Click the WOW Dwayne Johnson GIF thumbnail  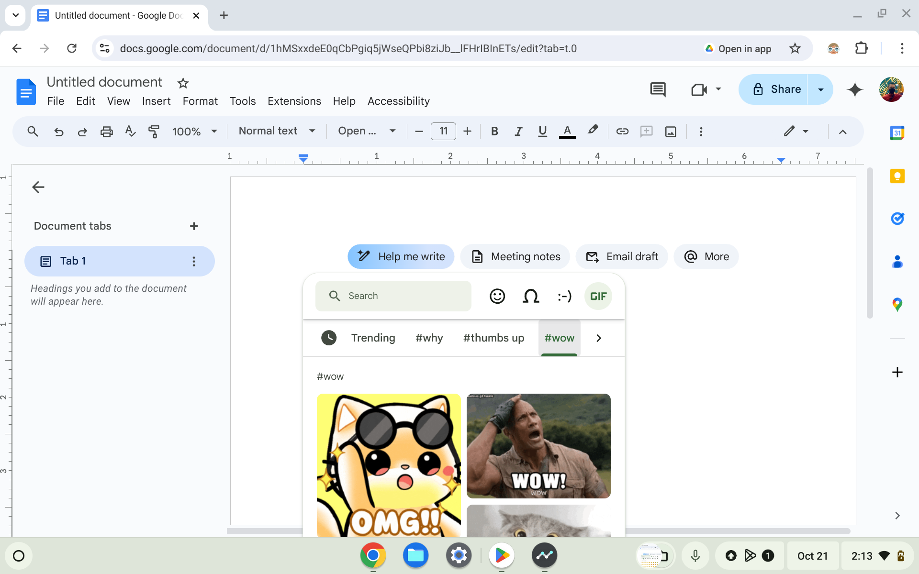538,445
